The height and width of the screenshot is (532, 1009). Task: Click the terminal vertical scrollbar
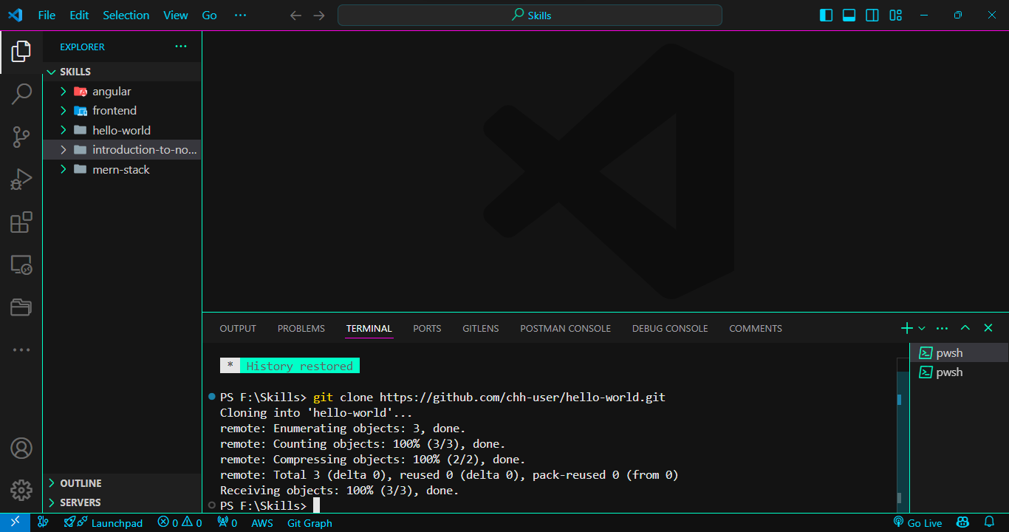coord(903,436)
